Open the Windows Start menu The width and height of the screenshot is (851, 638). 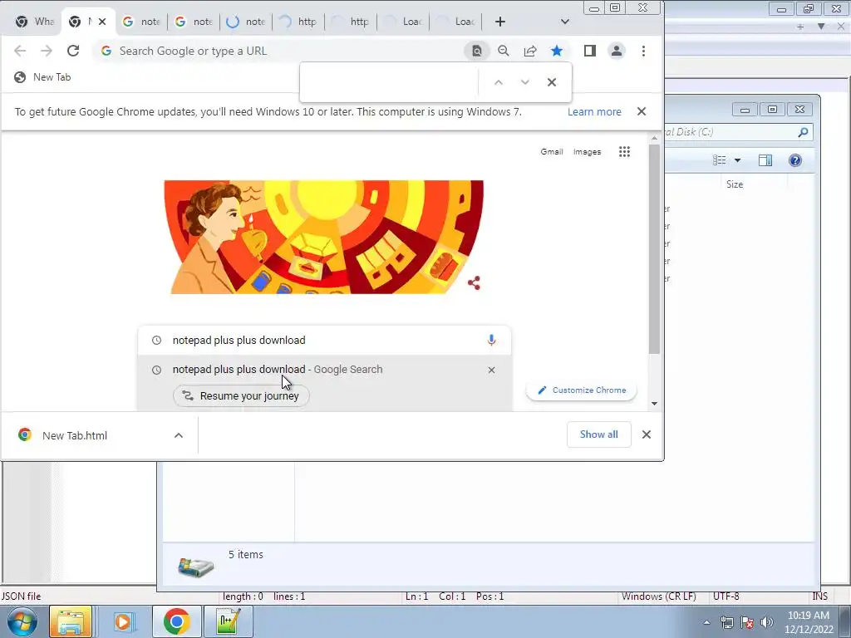click(22, 621)
